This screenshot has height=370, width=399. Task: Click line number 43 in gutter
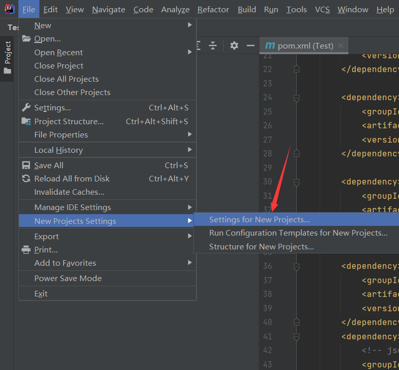pyautogui.click(x=268, y=364)
